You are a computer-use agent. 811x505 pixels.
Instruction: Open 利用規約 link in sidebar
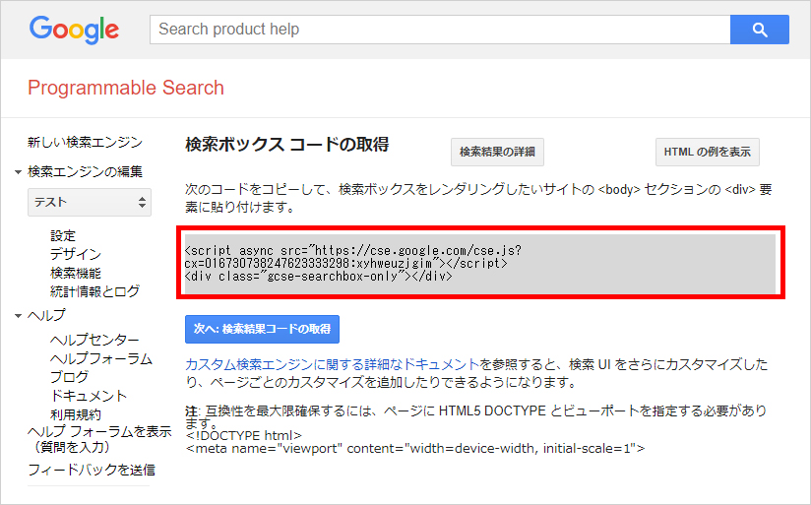coord(76,414)
